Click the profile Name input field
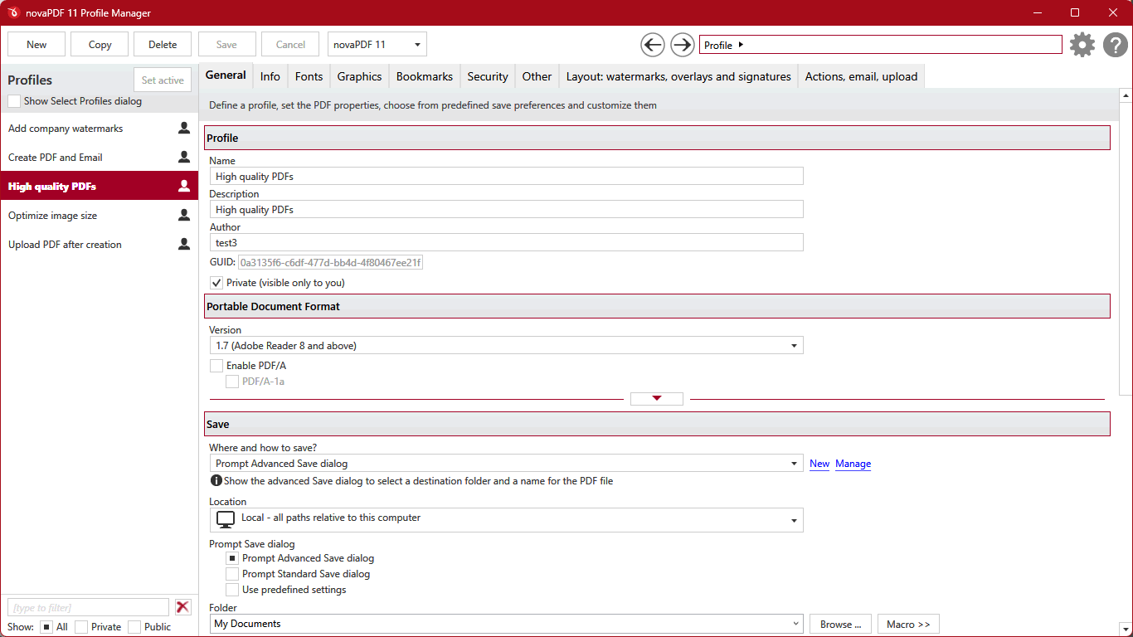The width and height of the screenshot is (1133, 637). pos(506,176)
